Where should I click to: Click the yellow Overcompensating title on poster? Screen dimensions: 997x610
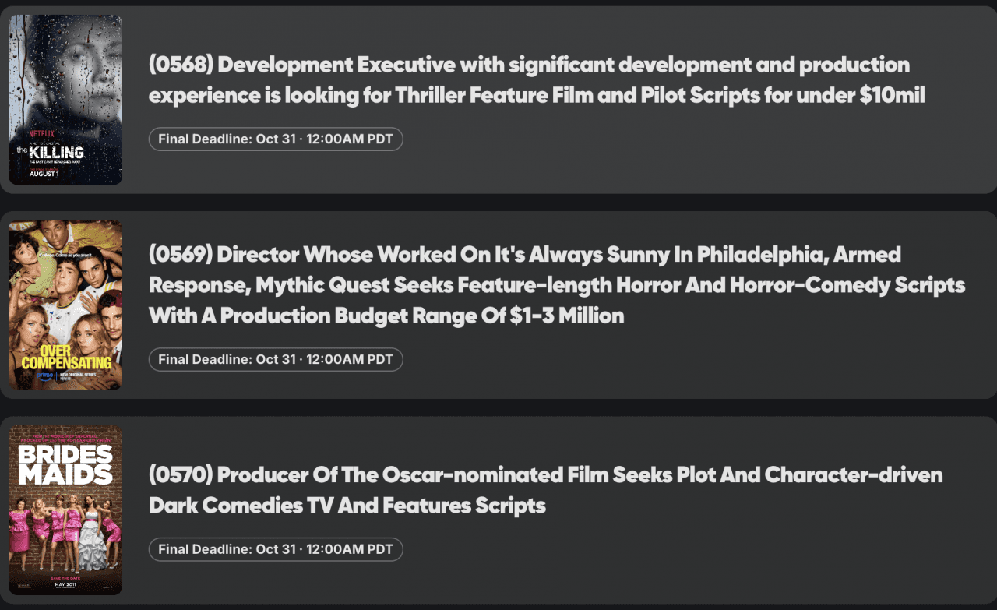(66, 357)
